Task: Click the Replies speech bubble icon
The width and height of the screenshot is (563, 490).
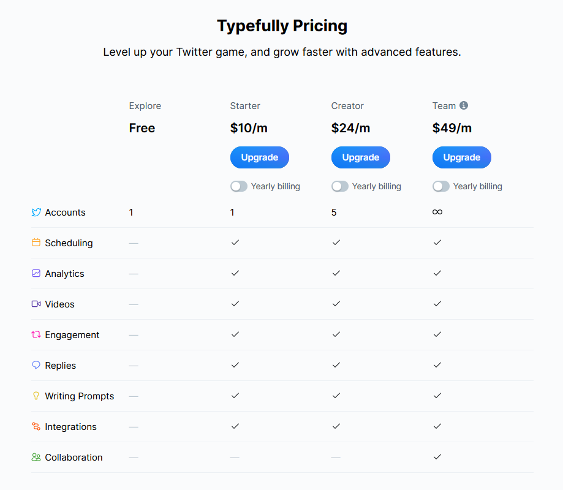Action: click(36, 365)
